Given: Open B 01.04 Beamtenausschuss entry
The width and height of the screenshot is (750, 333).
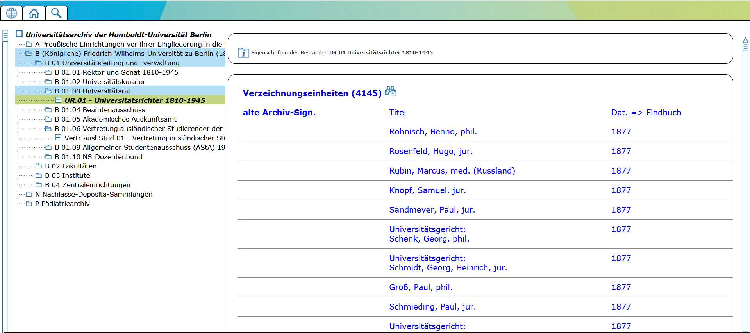Looking at the screenshot, I should pyautogui.click(x=100, y=110).
